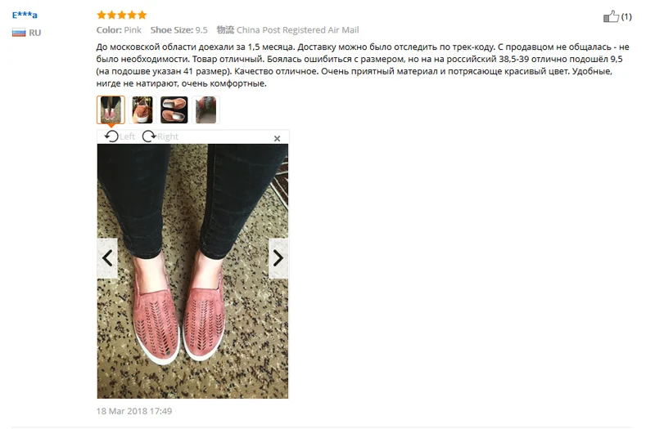Click the helpful vote count (1)

point(626,16)
